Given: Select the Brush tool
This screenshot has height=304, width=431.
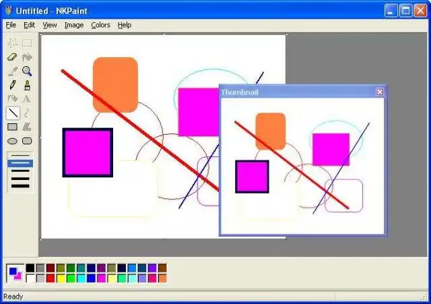Looking at the screenshot, I should [x=27, y=85].
